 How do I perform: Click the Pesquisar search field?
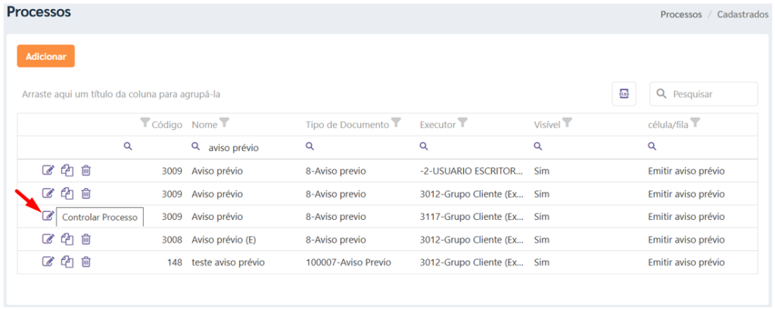coord(704,94)
